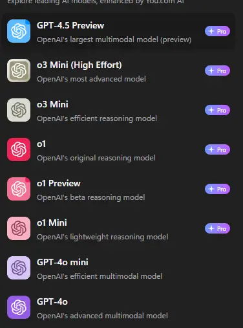Click the Pro badge on the o1 Mini row

pyautogui.click(x=217, y=228)
